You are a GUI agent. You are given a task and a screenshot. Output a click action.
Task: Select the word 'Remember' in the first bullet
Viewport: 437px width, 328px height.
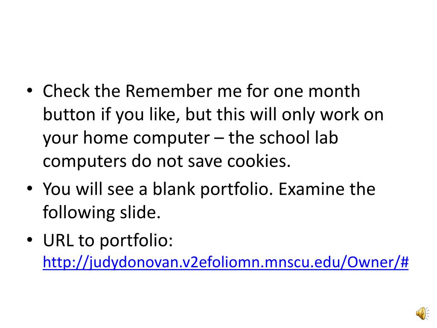[x=169, y=91]
